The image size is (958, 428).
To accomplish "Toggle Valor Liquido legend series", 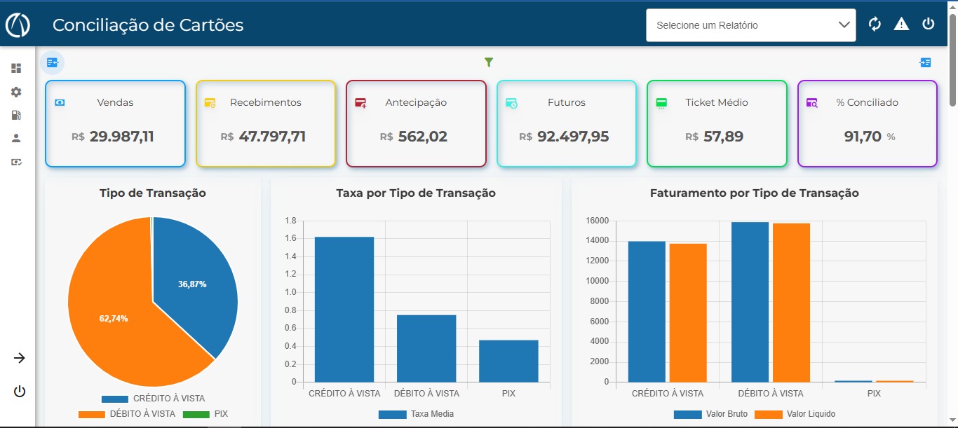I will (x=795, y=414).
